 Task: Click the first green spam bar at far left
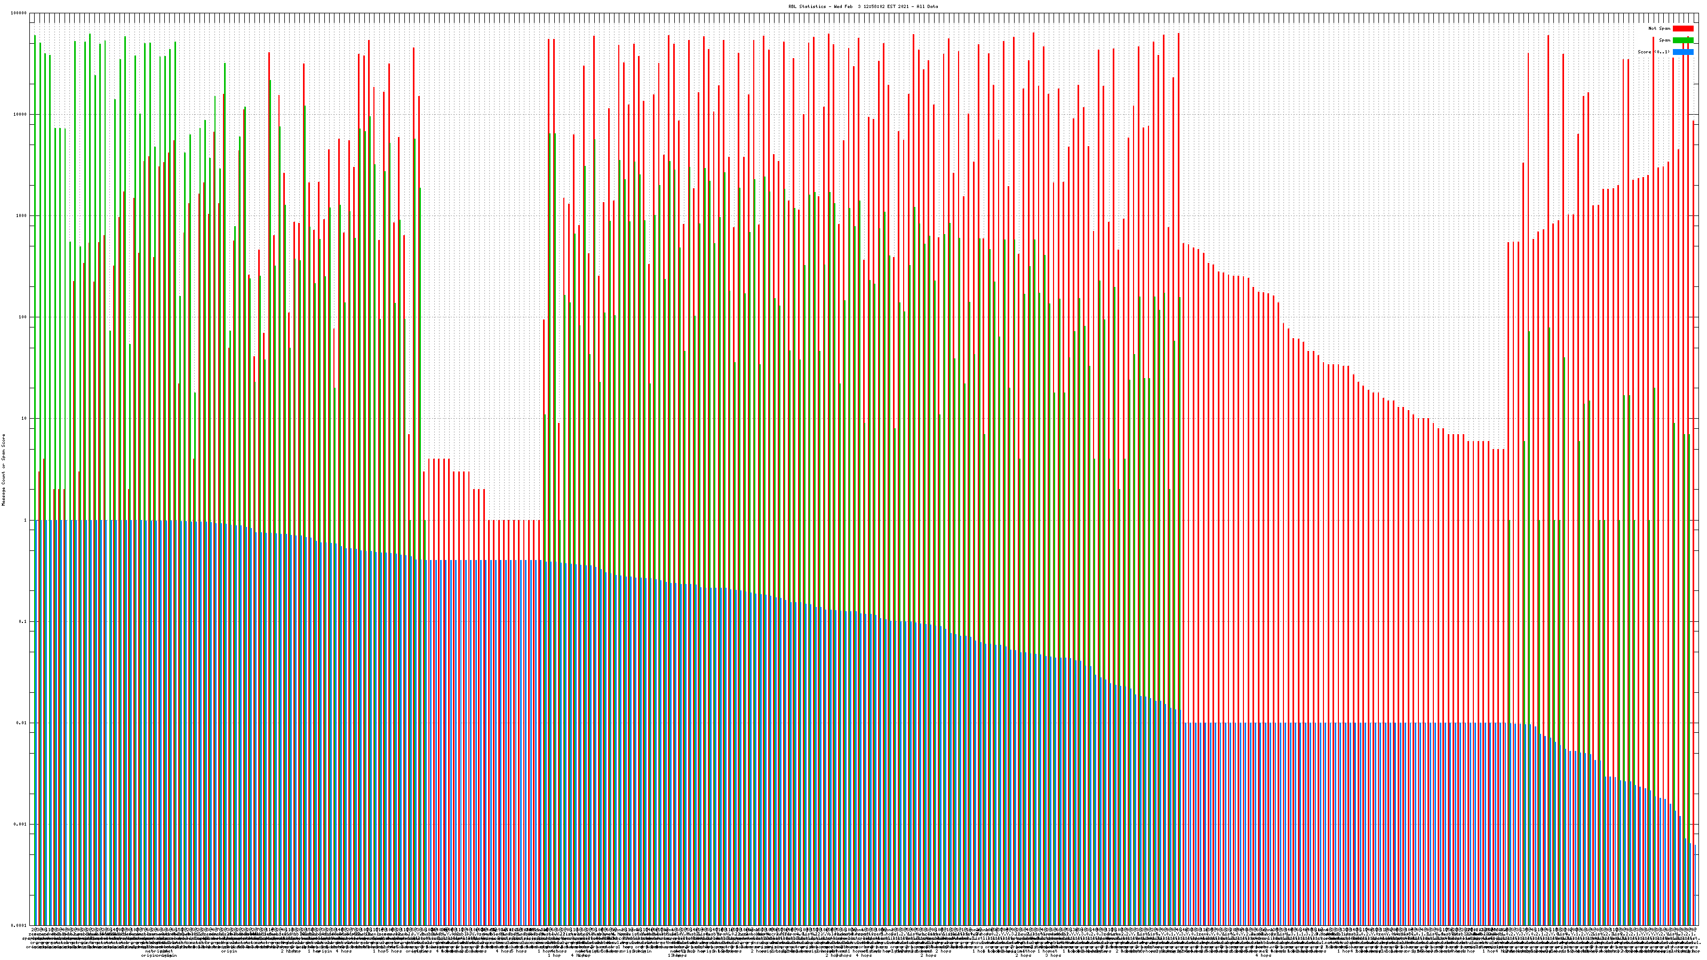[35, 265]
